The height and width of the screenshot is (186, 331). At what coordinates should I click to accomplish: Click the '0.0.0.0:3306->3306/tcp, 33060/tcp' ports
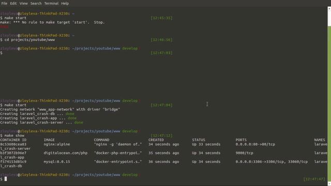pos(272,162)
